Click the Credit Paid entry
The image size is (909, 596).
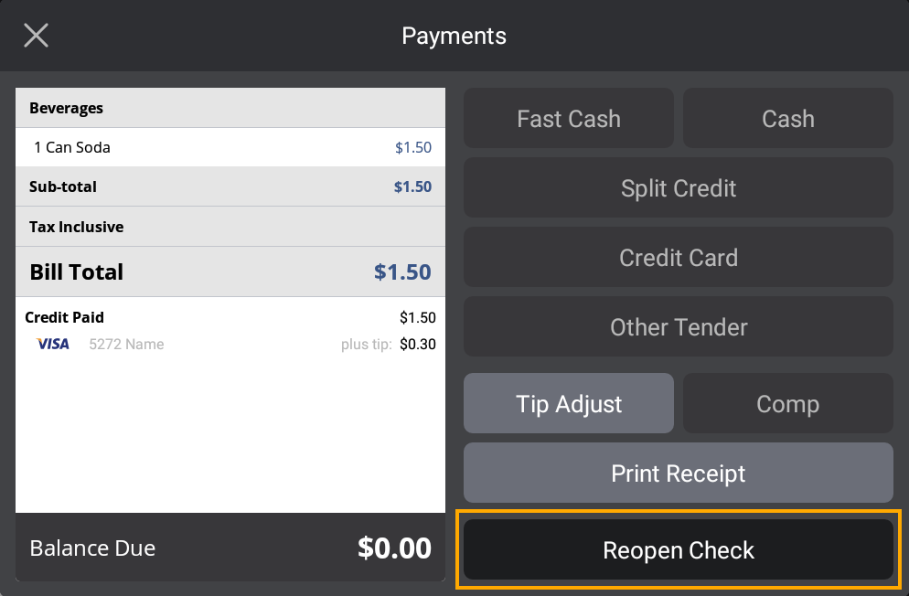[x=65, y=318]
